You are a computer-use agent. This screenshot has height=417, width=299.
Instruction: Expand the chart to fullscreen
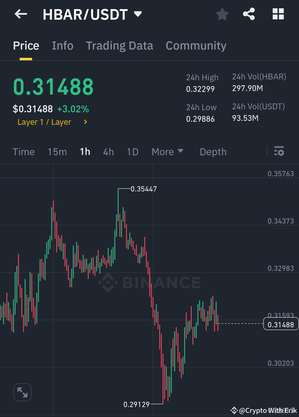coord(22,392)
